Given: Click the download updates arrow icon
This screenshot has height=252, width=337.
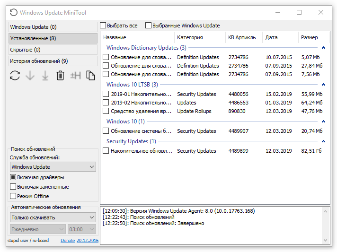Looking at the screenshot, I should pyautogui.click(x=30, y=76).
